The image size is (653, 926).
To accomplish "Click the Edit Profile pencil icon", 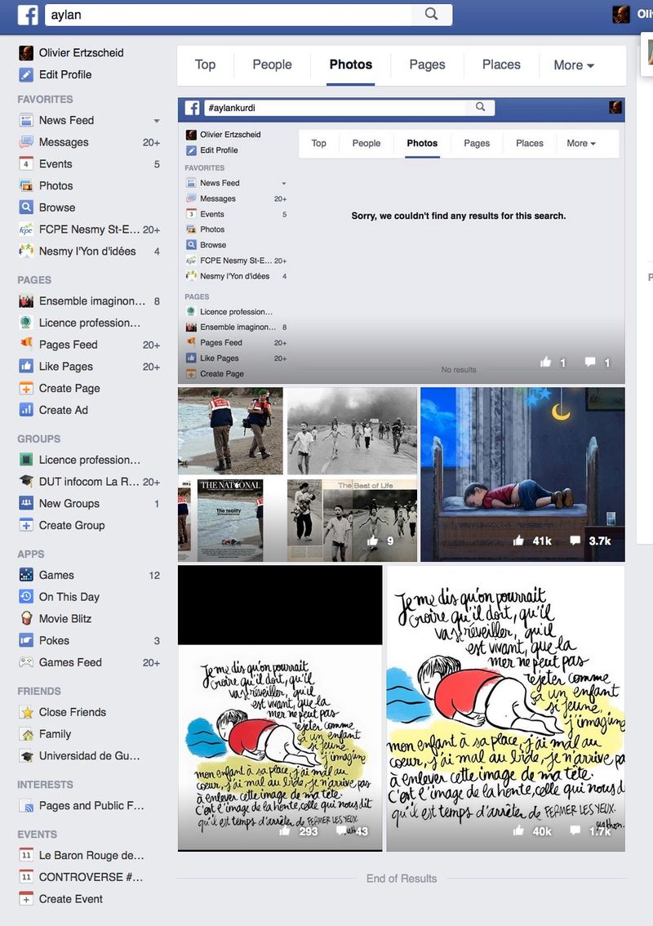I will (x=26, y=74).
